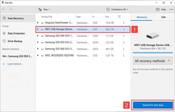Open Kingston DataTraveler row options menu
Screen dimensions: 175x112
pos(123,22)
